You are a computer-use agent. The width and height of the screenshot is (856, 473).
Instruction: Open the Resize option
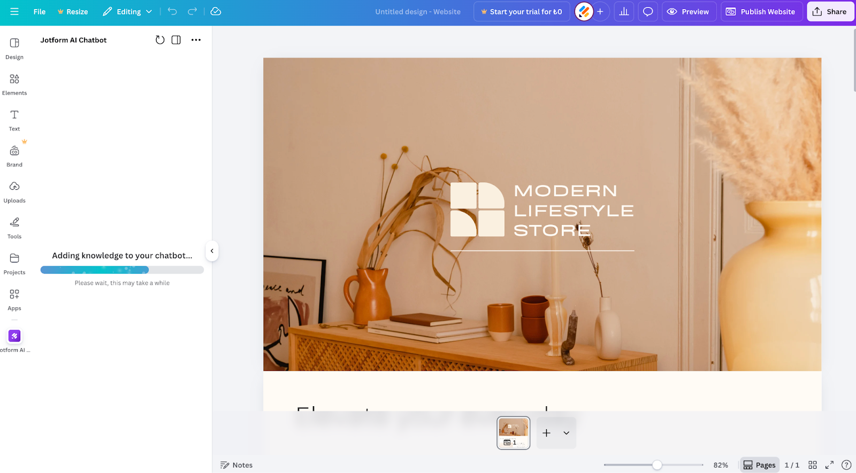pos(73,11)
